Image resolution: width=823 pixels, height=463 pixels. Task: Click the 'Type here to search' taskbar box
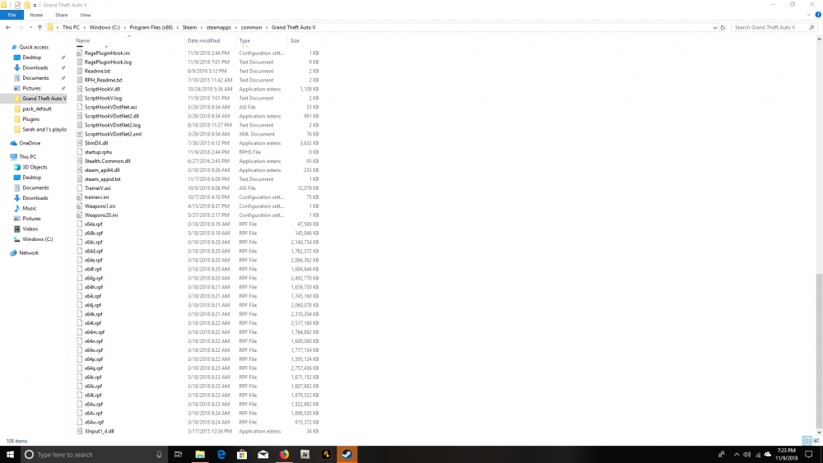point(95,455)
